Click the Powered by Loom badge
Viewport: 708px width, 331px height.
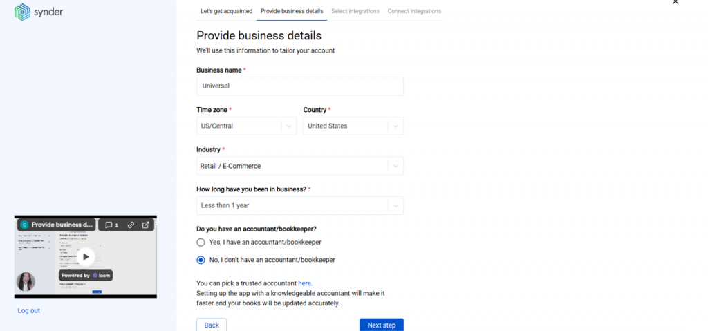pos(86,275)
